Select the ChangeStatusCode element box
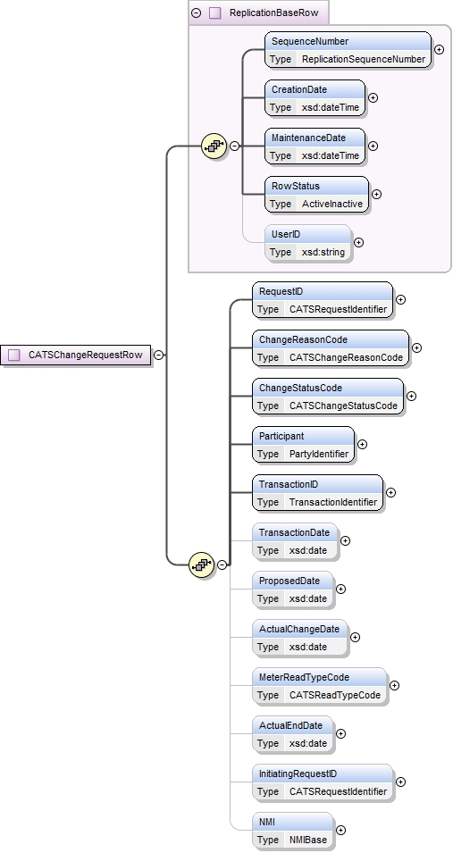 (x=328, y=396)
